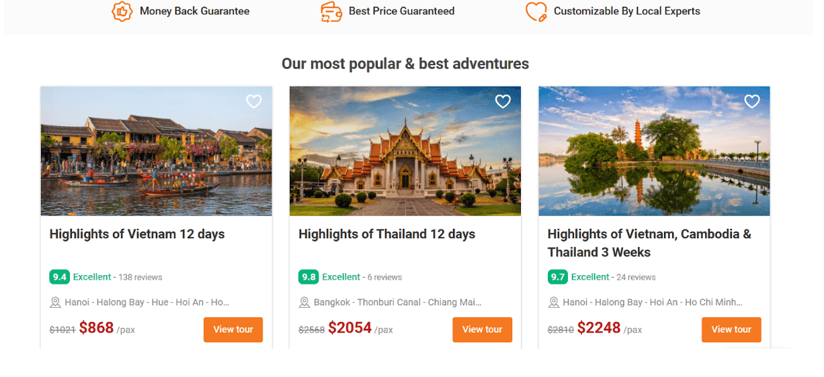Viewport: 824px width, 377px height.
Task: Click the Money Back Guarantee thumbs-up icon
Action: click(x=122, y=11)
